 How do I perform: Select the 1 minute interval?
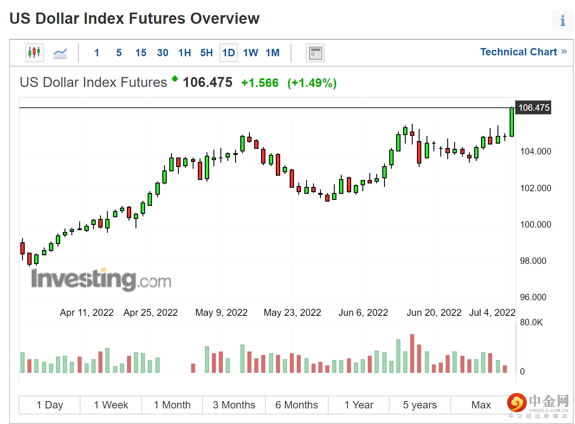[x=97, y=53]
